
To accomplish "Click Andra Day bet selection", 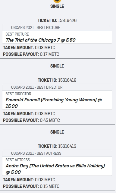I will (55, 169).
